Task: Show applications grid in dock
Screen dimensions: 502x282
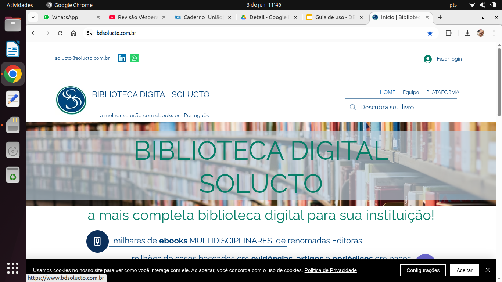Action: point(13,268)
